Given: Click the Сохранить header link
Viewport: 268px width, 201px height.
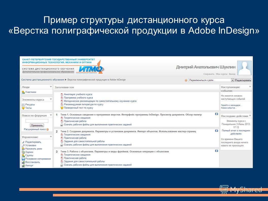Looking at the screenshot, I should (x=209, y=74).
